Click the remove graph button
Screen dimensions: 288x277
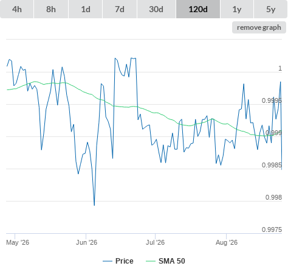click(x=259, y=27)
